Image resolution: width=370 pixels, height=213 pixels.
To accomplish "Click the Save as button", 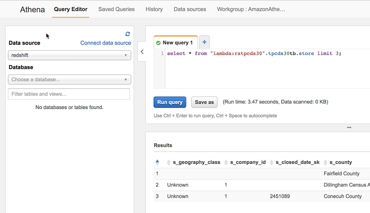I will 204,102.
